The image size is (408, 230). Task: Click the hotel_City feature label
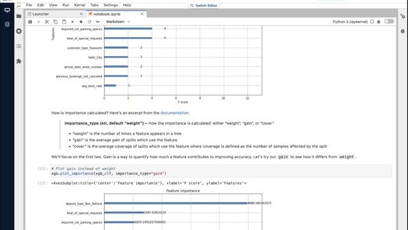coord(95,57)
